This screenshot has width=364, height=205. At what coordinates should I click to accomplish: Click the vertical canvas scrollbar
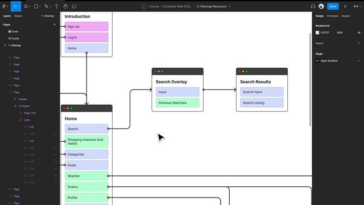[x=310, y=80]
